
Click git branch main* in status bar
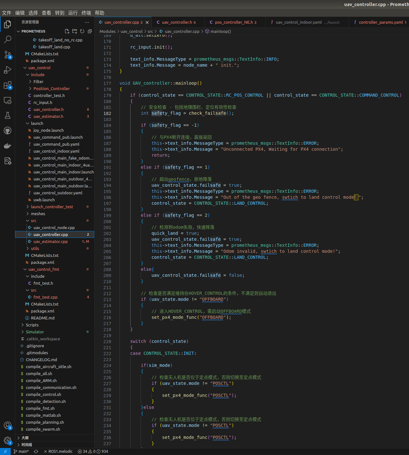[x=21, y=452]
